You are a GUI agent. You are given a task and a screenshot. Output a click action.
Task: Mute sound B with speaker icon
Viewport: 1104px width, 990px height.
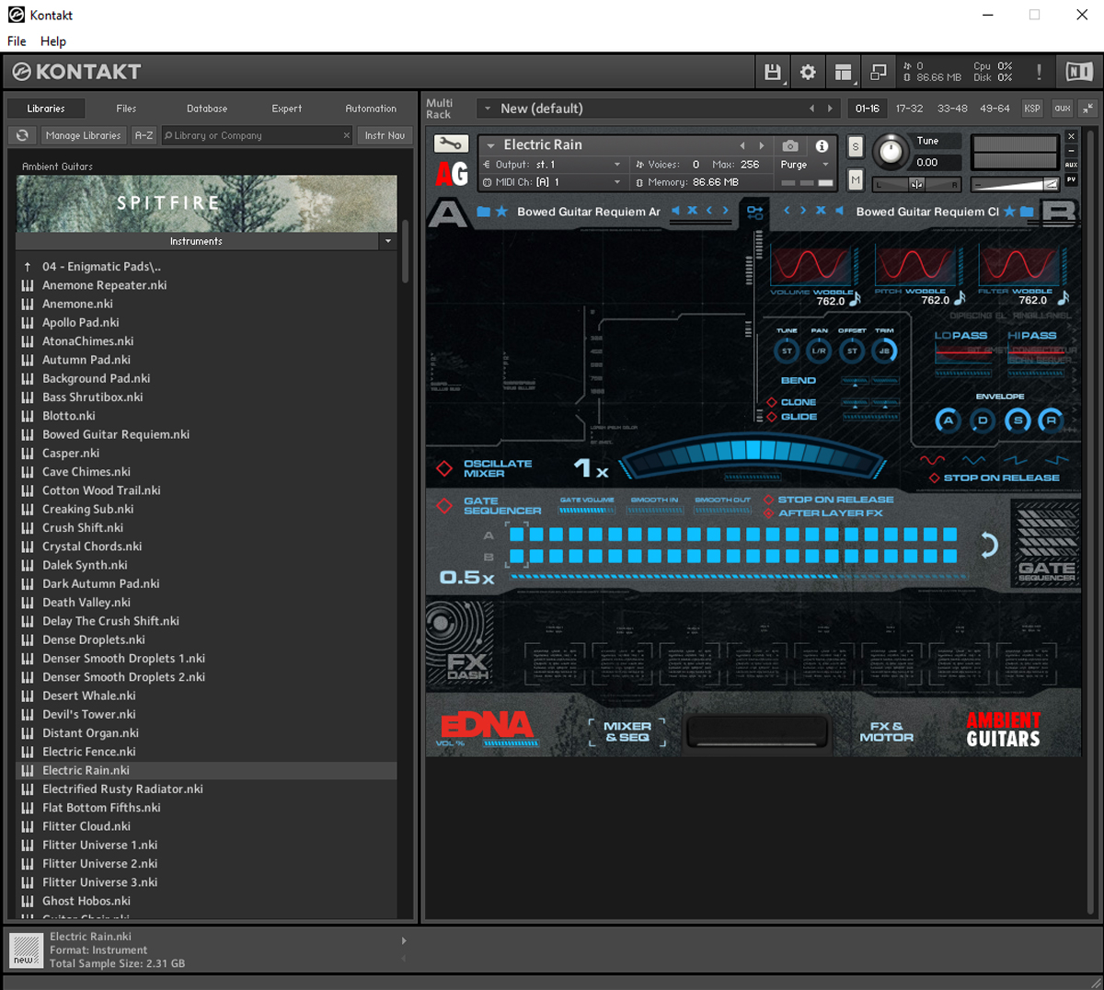838,211
